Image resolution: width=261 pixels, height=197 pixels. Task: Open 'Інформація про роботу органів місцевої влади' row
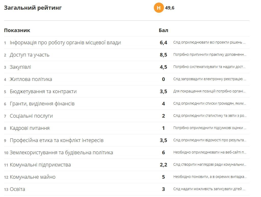click(x=65, y=43)
